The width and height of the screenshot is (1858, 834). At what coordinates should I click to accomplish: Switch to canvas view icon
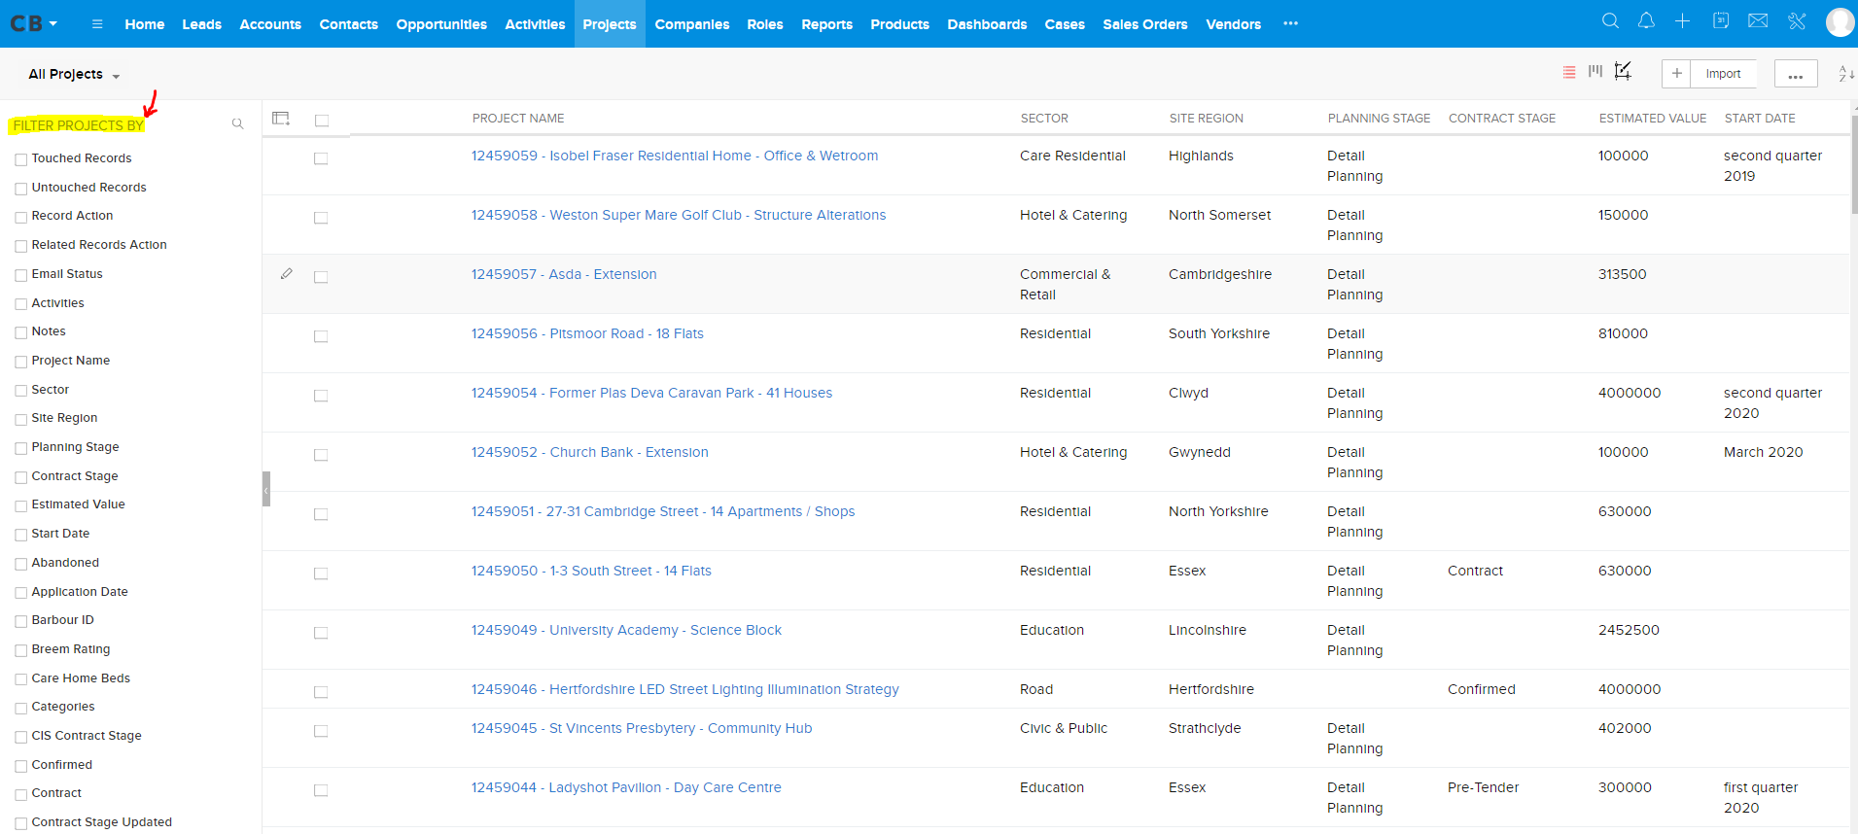click(1623, 71)
